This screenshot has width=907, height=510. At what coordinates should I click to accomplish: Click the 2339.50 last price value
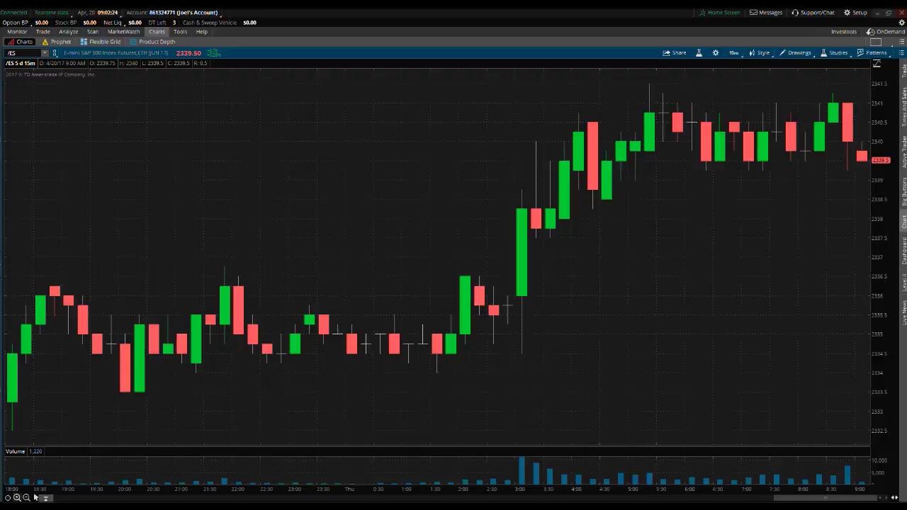click(x=188, y=53)
